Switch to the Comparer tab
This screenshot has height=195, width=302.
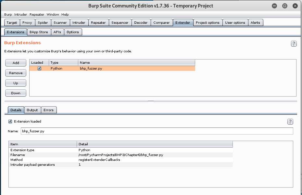(x=161, y=22)
